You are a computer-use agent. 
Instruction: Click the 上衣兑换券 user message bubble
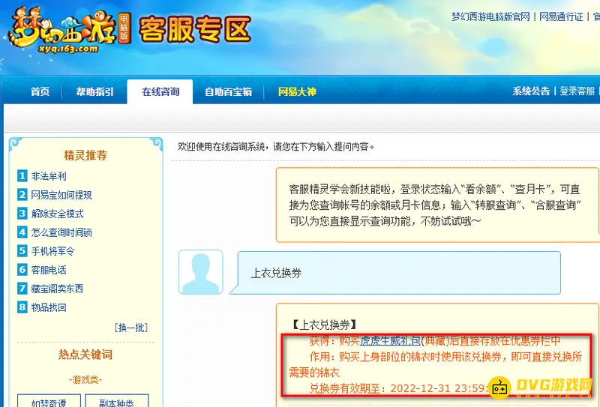pos(395,273)
